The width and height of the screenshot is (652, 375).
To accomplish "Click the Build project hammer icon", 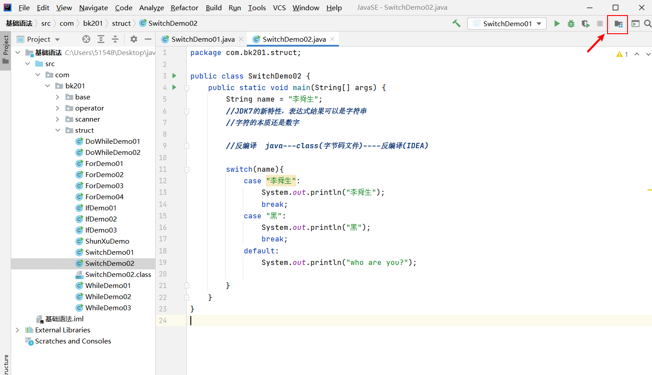I will (456, 24).
